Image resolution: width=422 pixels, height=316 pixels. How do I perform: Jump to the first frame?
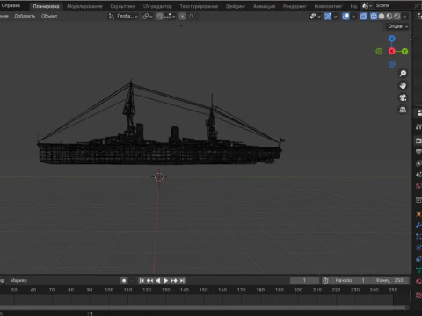[142, 281]
